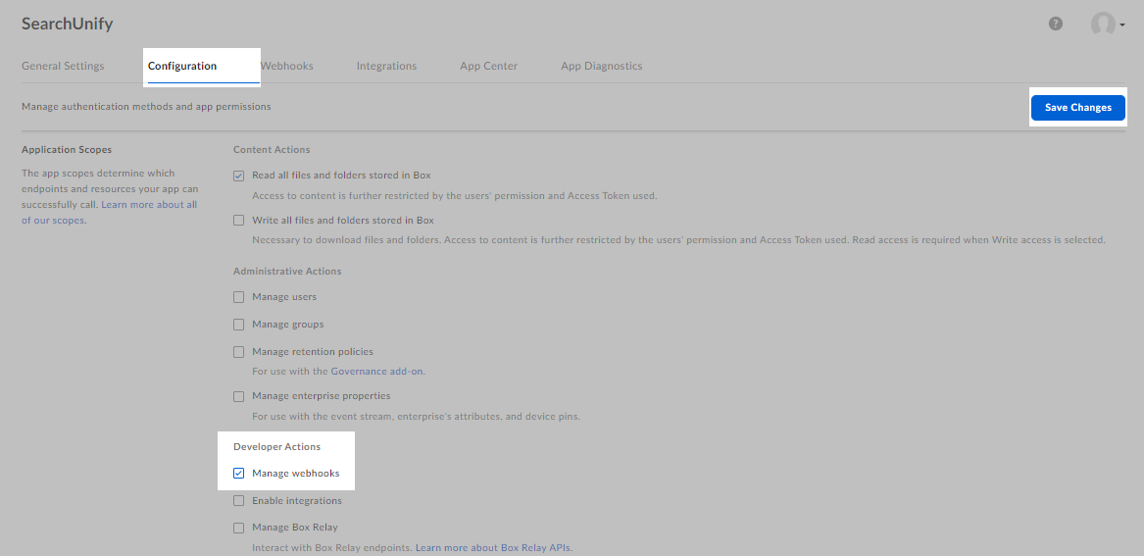Screen dimensions: 1144x556
Task: Switch to App Diagnostics tab
Action: [601, 66]
